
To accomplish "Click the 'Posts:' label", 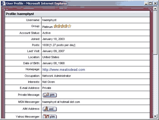I will (36, 45).
